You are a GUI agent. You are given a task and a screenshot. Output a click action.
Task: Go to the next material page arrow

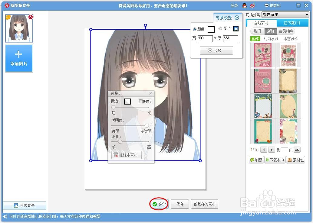point(272,150)
